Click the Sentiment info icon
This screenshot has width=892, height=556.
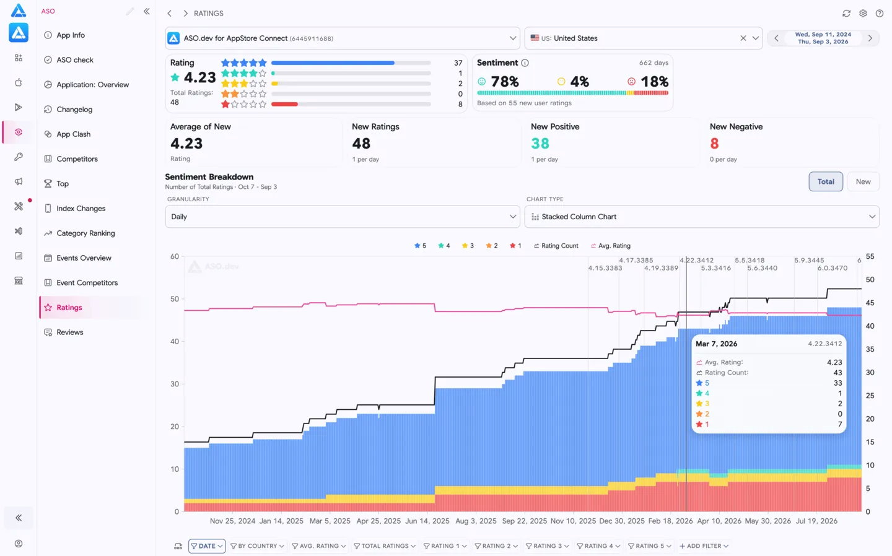[x=525, y=63]
